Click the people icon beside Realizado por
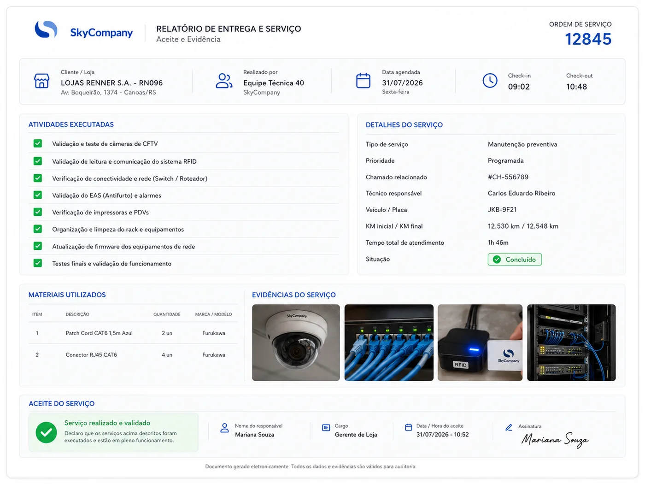Viewport: 645px width, 484px height. 224,81
